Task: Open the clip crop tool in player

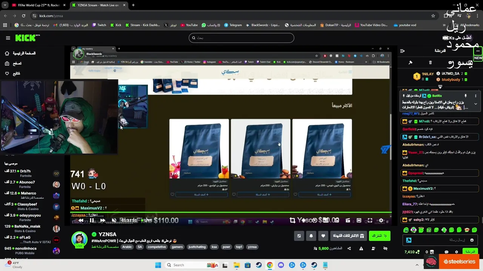Action: tap(292, 221)
